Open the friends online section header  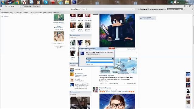(x=80, y=35)
